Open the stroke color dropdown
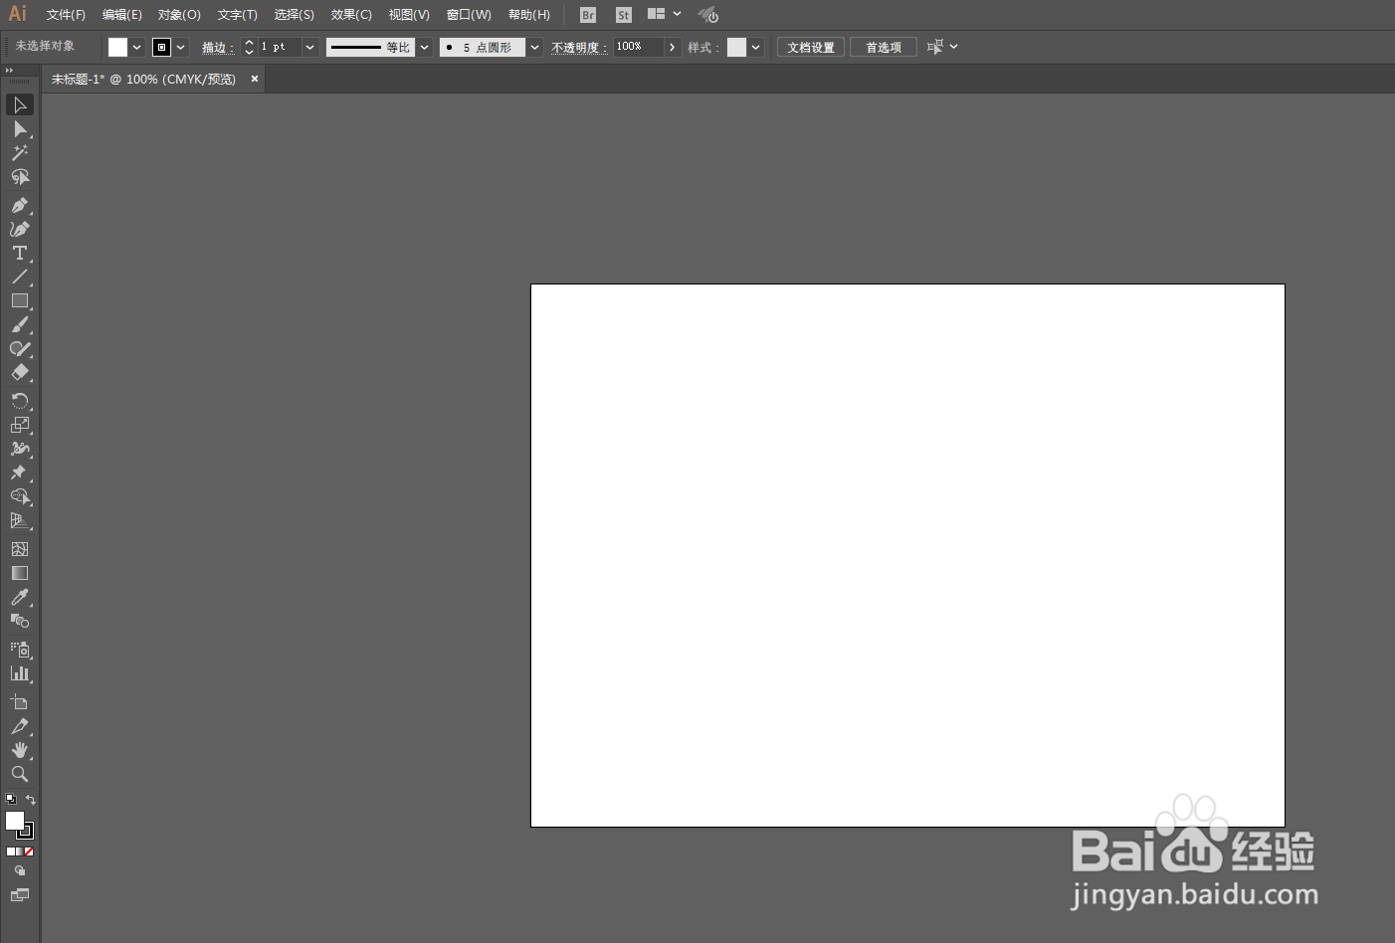1395x943 pixels. tap(181, 47)
